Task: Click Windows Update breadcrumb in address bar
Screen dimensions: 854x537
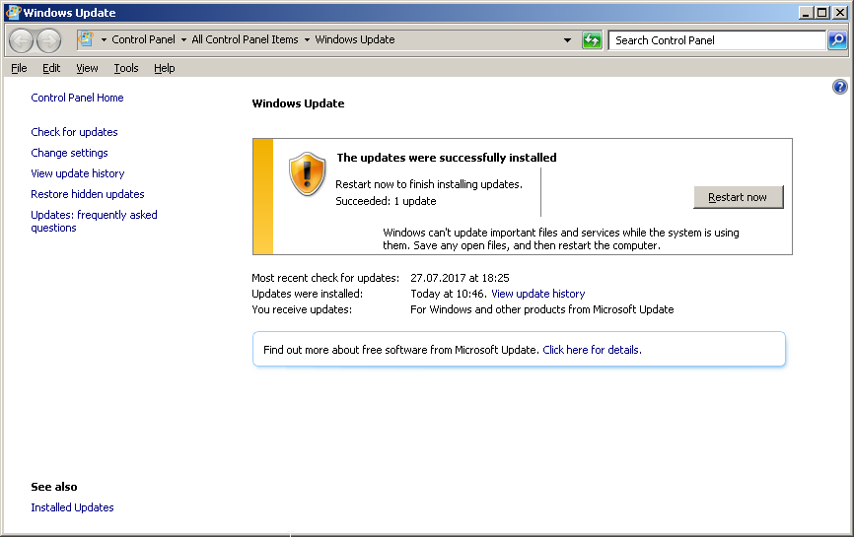Action: pyautogui.click(x=355, y=39)
